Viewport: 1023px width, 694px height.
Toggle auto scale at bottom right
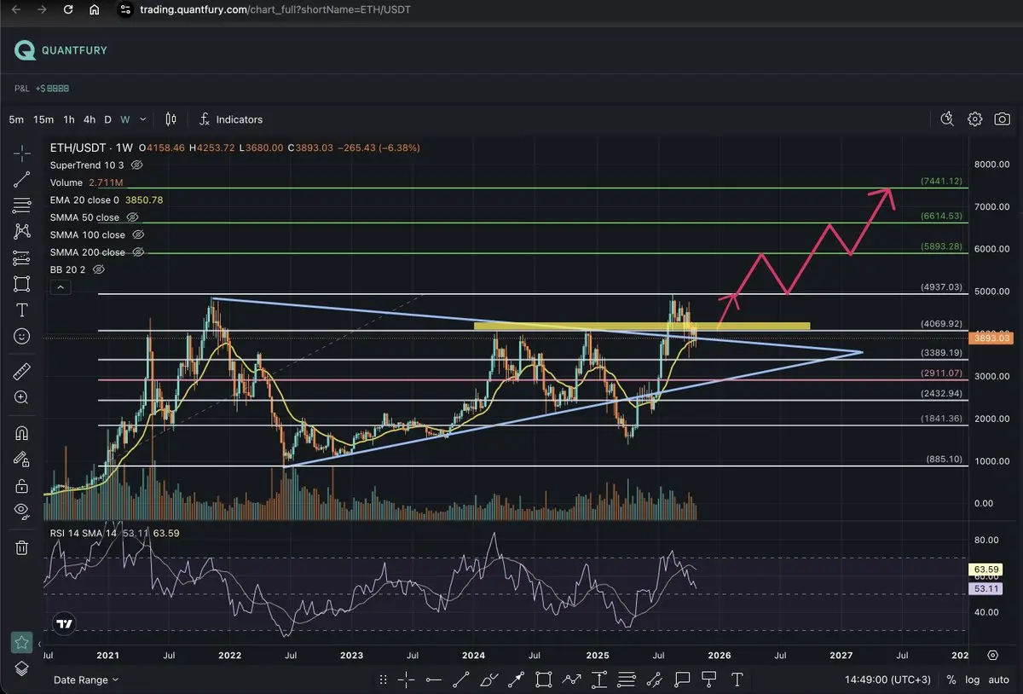point(998,680)
